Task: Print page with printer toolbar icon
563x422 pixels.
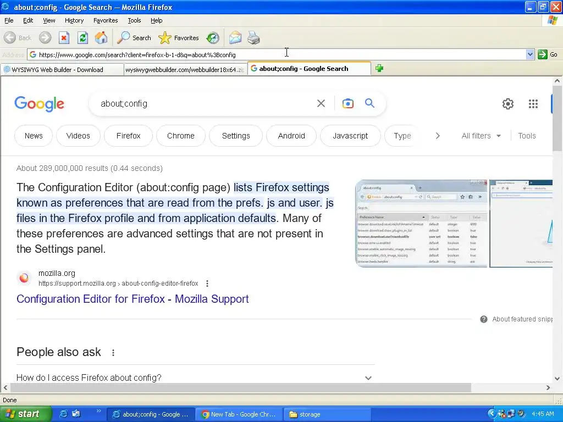Action: [253, 38]
